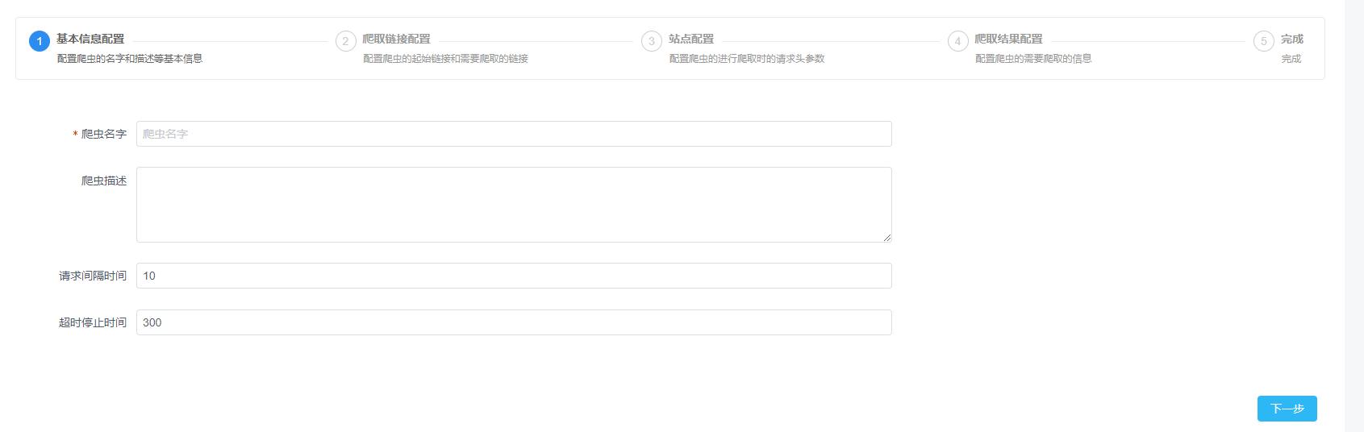Select the 站点配置 step title
This screenshot has height=432, width=1364.
coord(691,39)
